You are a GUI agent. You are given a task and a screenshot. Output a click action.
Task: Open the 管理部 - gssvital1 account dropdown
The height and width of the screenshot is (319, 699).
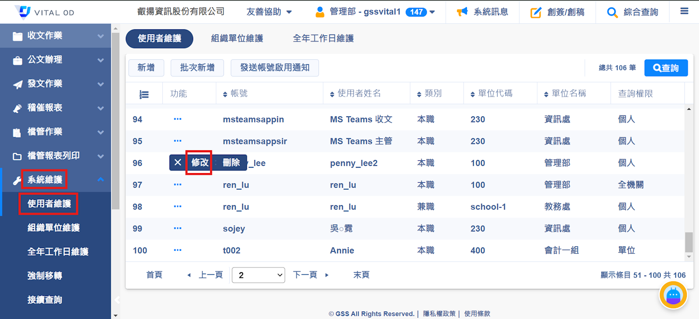tap(375, 12)
